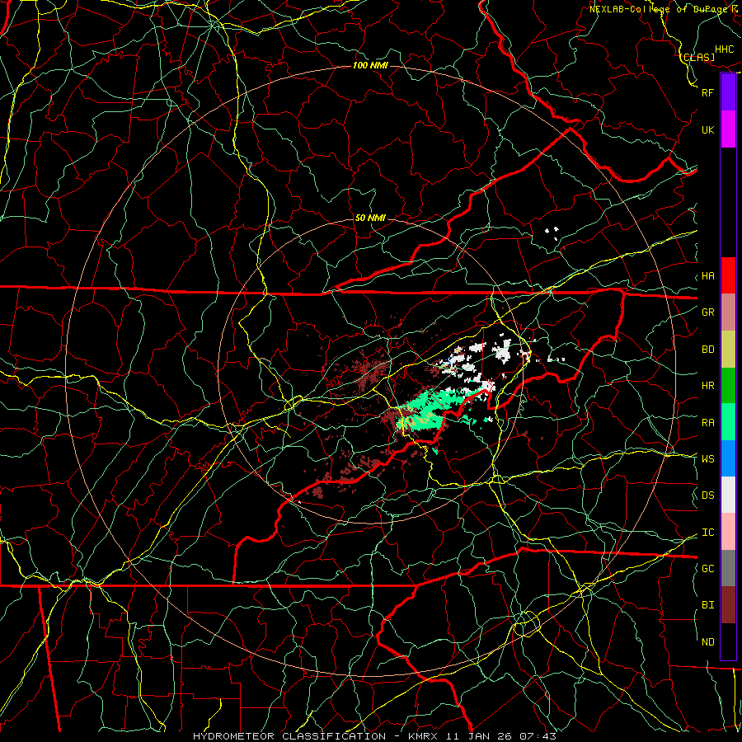Pick the RA light green legend swatch
This screenshot has width=742, height=742.
point(728,422)
